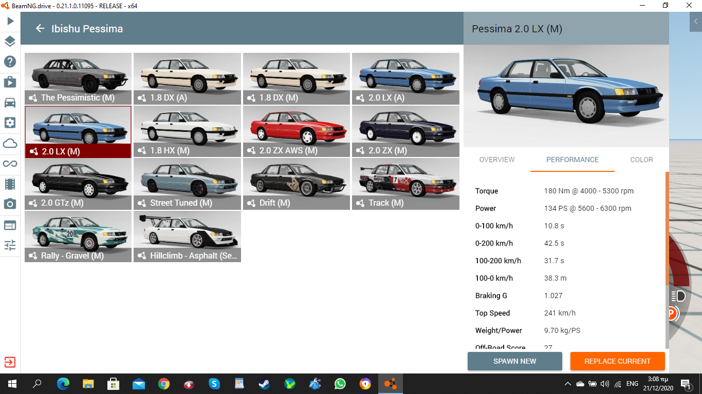Screen dimensions: 702x394
Task: Select the Track (M) configuration
Action: pyautogui.click(x=405, y=184)
